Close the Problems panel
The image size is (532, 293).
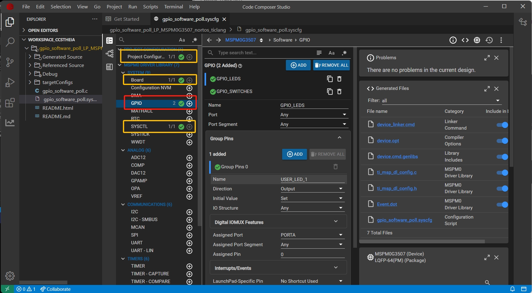coord(496,58)
